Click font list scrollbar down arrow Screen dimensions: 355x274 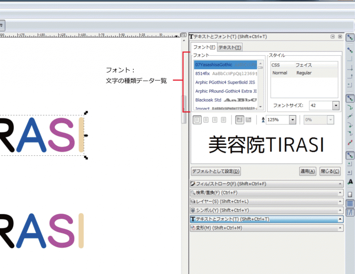(x=261, y=107)
